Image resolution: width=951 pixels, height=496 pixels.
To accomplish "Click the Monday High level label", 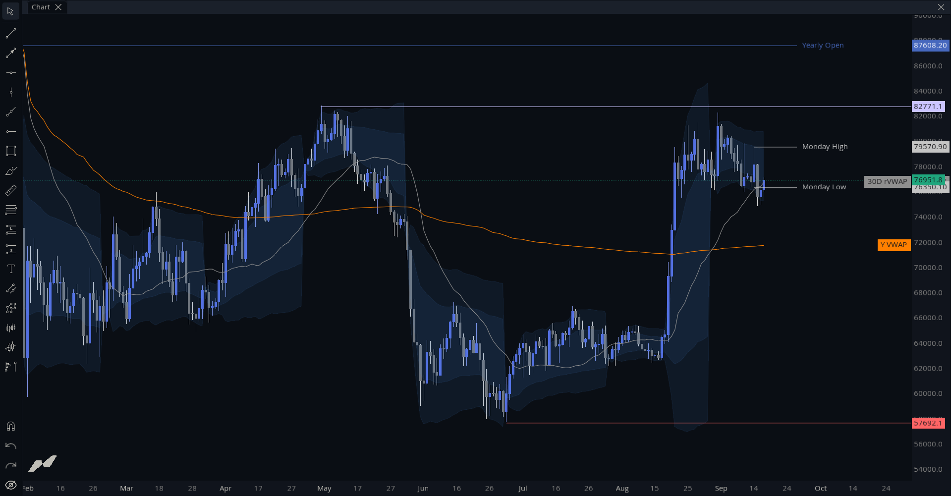I will (x=825, y=147).
